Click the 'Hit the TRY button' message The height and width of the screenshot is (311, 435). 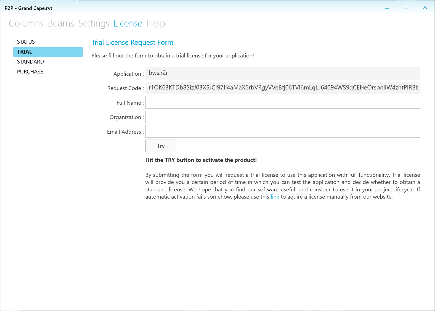201,160
